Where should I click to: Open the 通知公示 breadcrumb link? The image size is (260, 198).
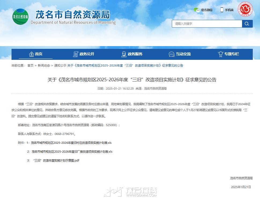[x=60, y=65]
